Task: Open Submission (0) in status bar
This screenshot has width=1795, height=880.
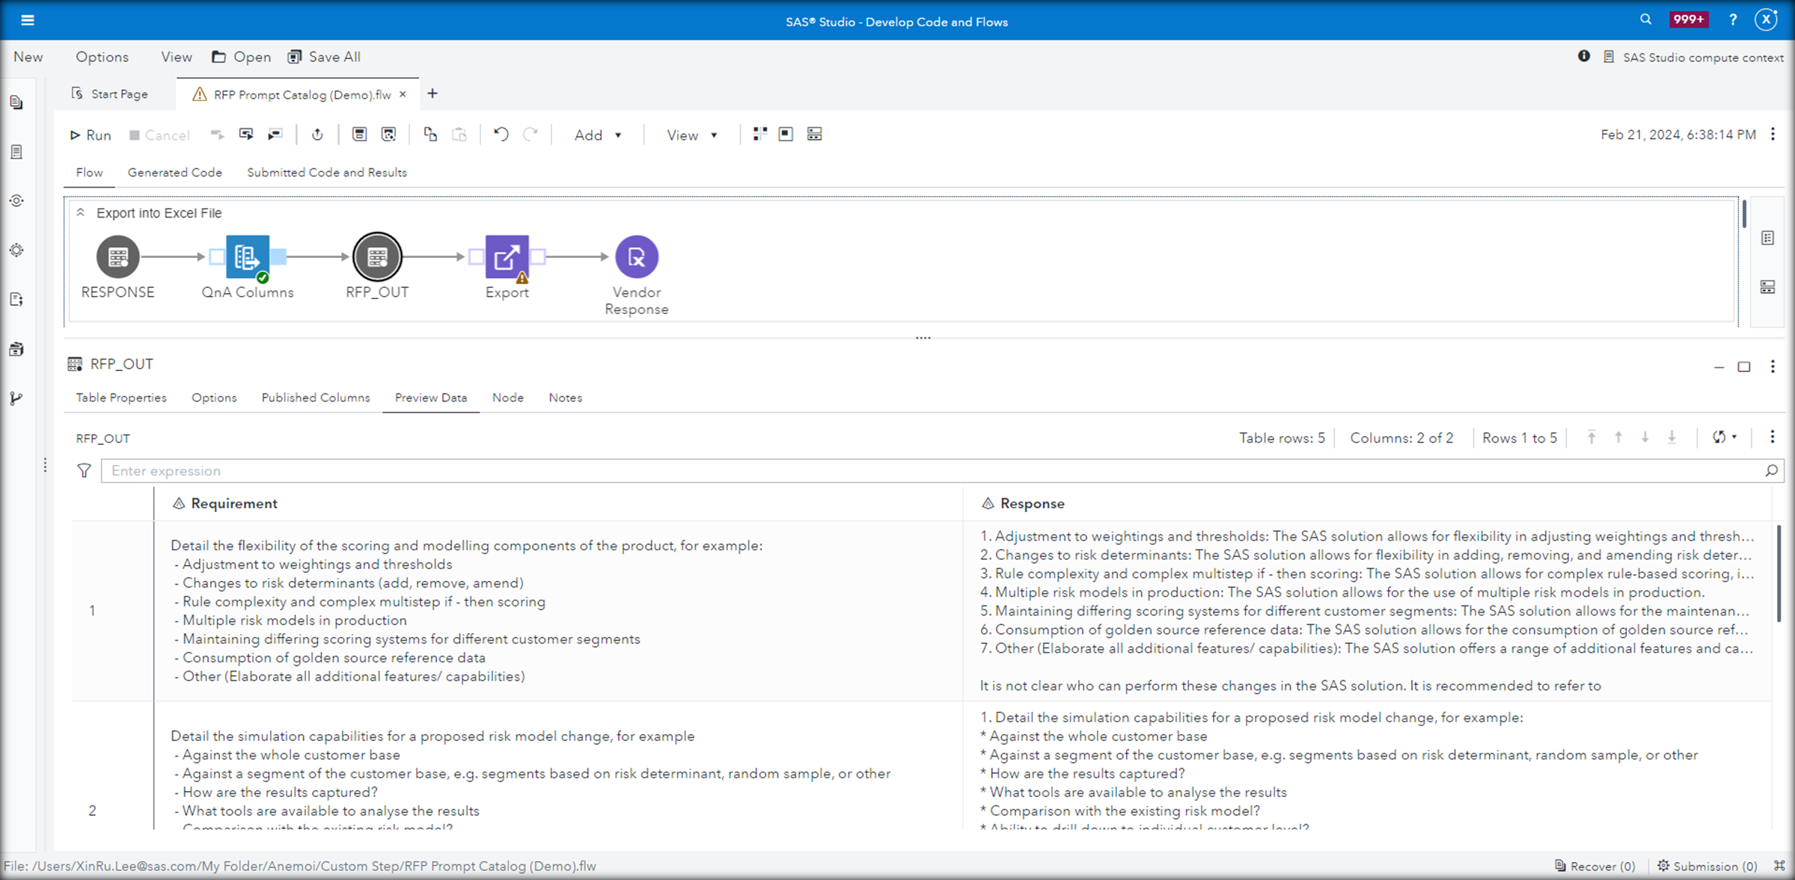Action: pyautogui.click(x=1707, y=866)
